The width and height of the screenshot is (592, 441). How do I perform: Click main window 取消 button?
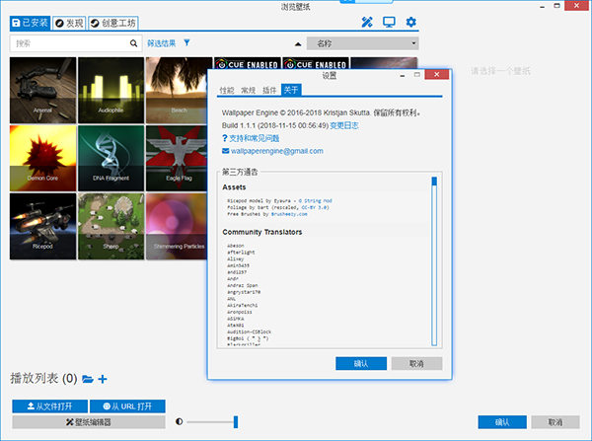coord(555,422)
